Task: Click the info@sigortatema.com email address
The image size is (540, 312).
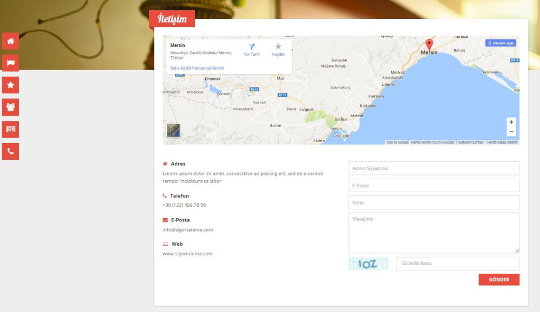Action: 188,230
